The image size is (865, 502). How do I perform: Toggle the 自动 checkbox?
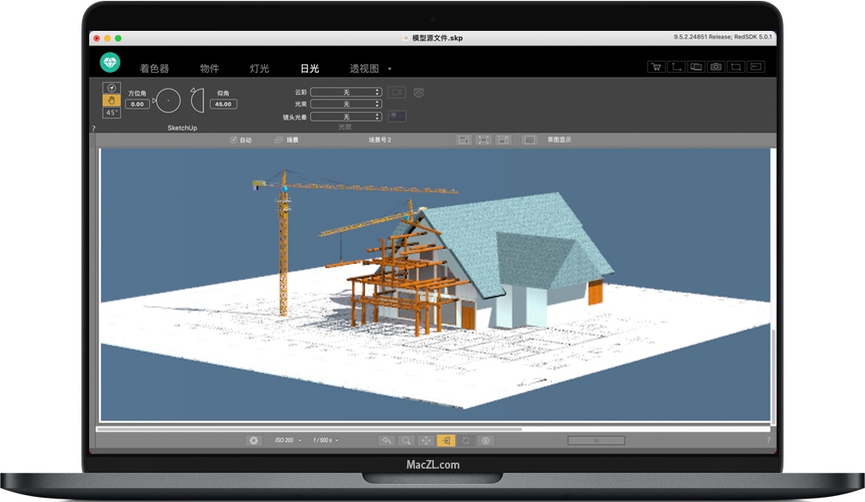(x=233, y=140)
